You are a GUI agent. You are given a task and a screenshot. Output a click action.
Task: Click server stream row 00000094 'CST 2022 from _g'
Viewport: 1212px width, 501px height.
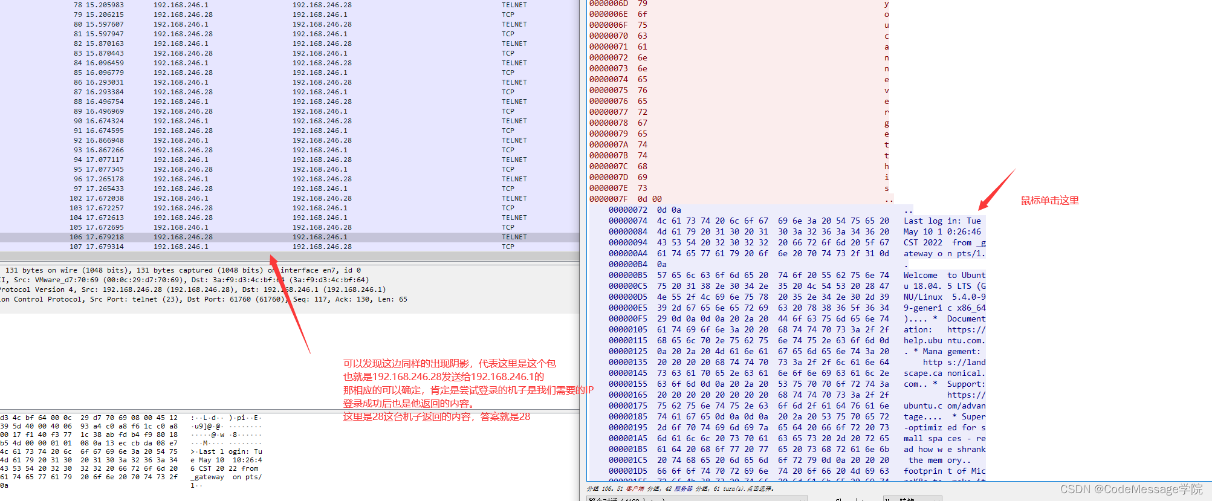click(797, 242)
